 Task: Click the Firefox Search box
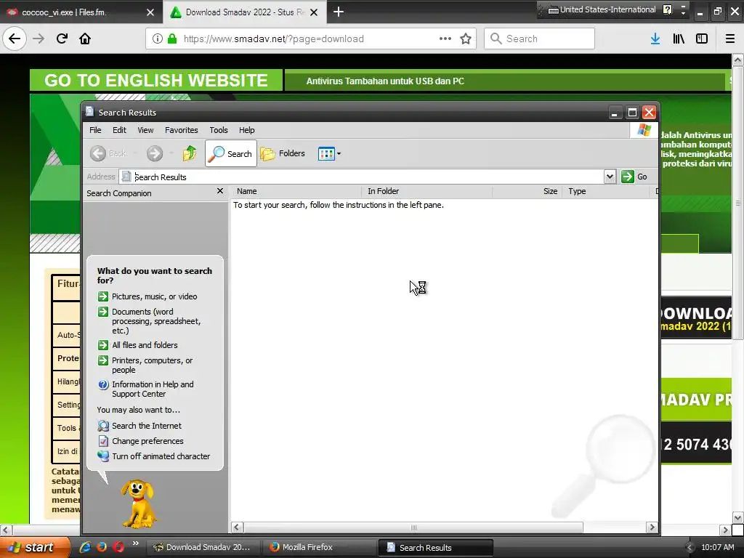[539, 39]
